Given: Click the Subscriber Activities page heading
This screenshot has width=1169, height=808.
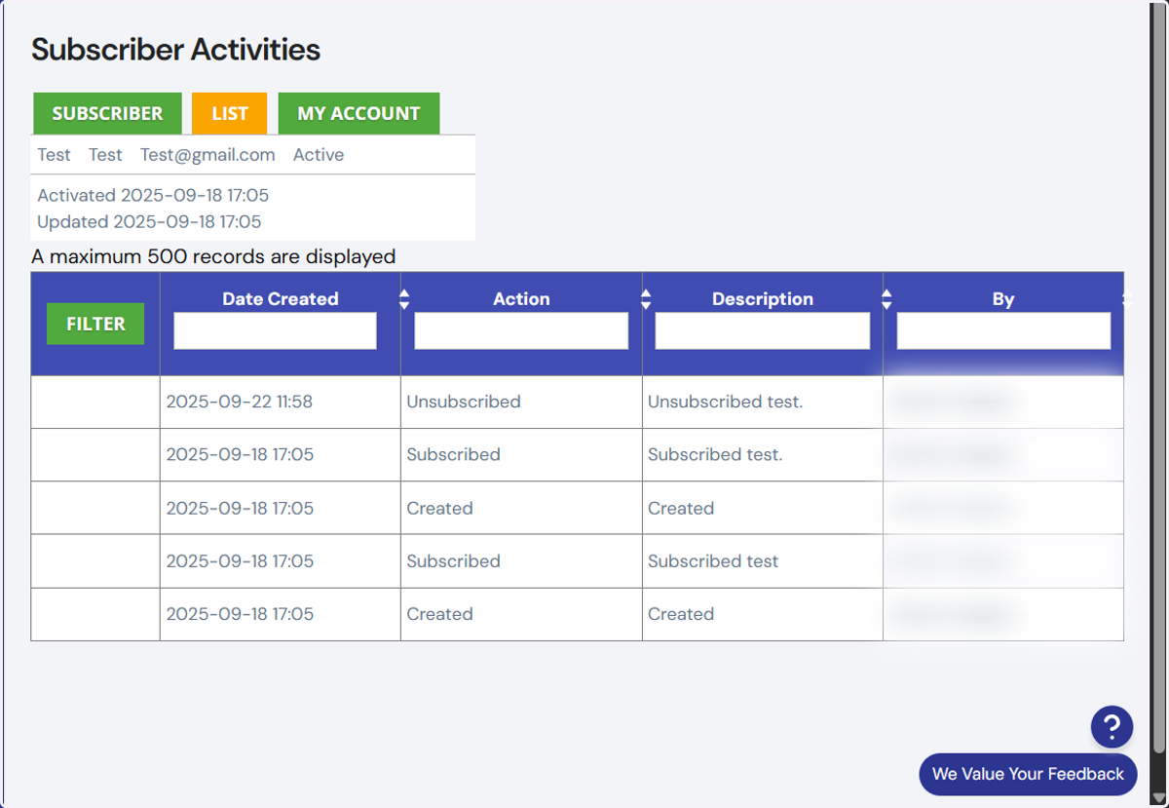Looking at the screenshot, I should coord(175,50).
